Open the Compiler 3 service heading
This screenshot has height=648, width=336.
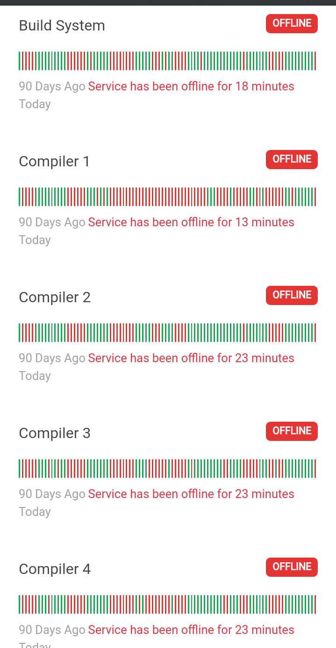tap(55, 433)
